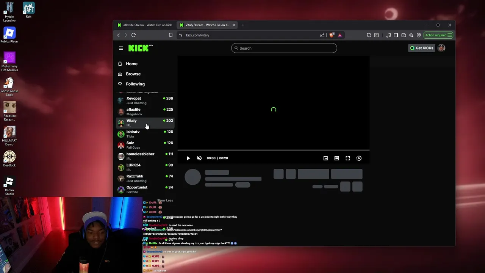Image resolution: width=485 pixels, height=273 pixels.
Task: Toggle picture-in-picture mode in the player
Action: pyautogui.click(x=325, y=158)
